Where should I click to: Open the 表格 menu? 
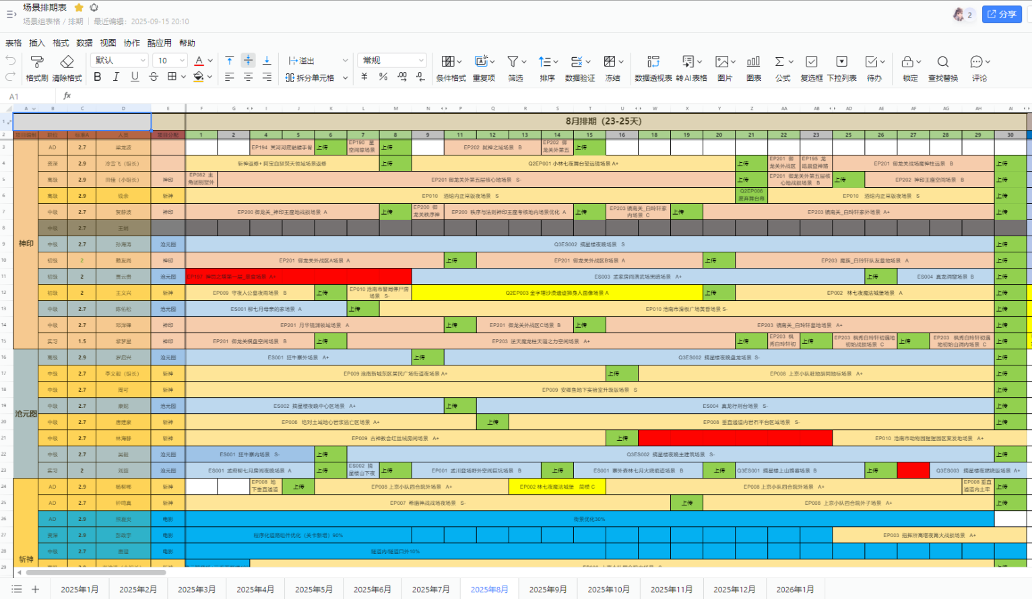tap(13, 43)
